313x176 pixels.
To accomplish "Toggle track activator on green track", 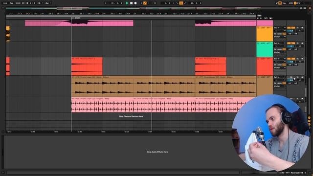I will (x=291, y=43).
